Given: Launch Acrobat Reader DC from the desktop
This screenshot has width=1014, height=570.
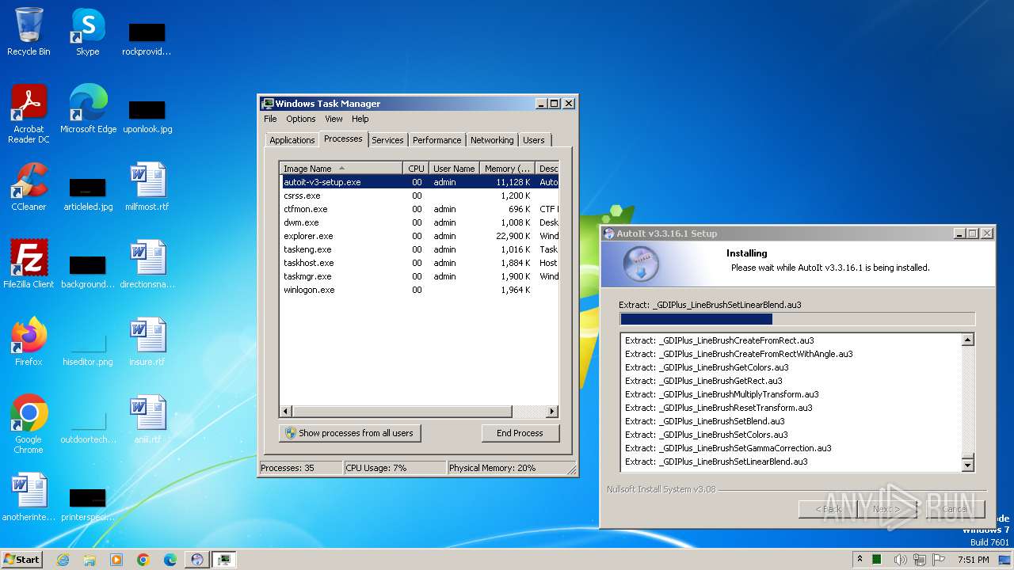Looking at the screenshot, I should click(29, 114).
